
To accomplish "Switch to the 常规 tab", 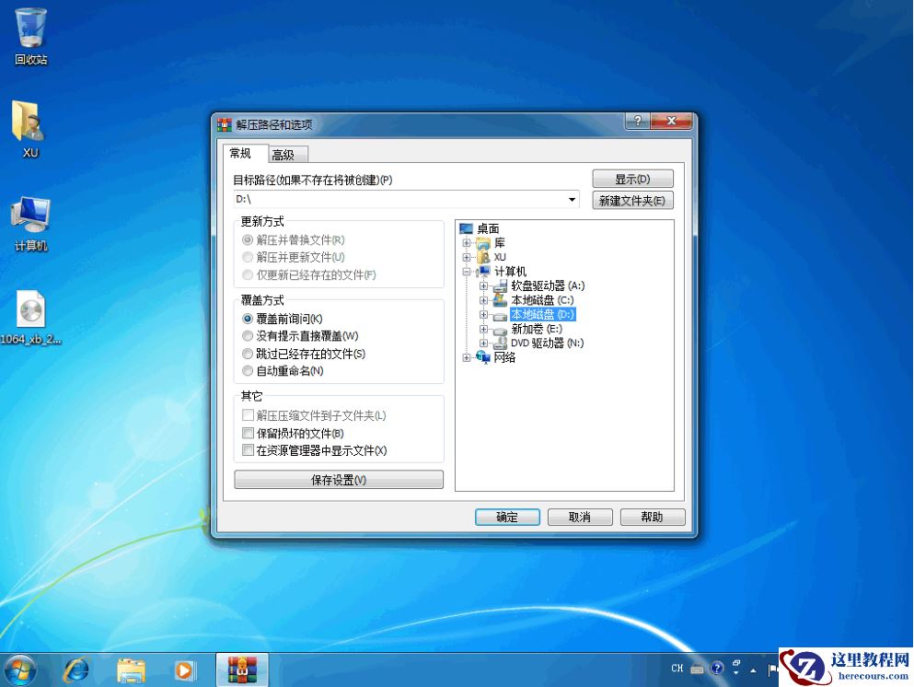I will pos(242,154).
